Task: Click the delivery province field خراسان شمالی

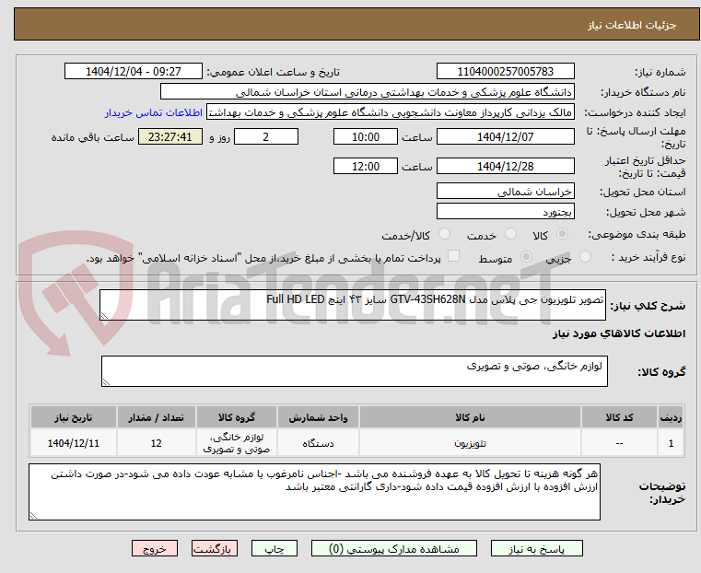Action: tap(505, 192)
